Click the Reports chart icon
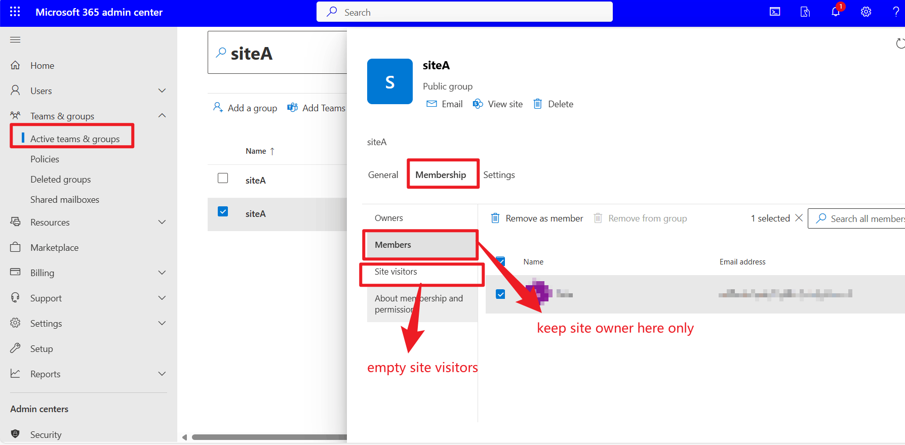 coord(15,373)
